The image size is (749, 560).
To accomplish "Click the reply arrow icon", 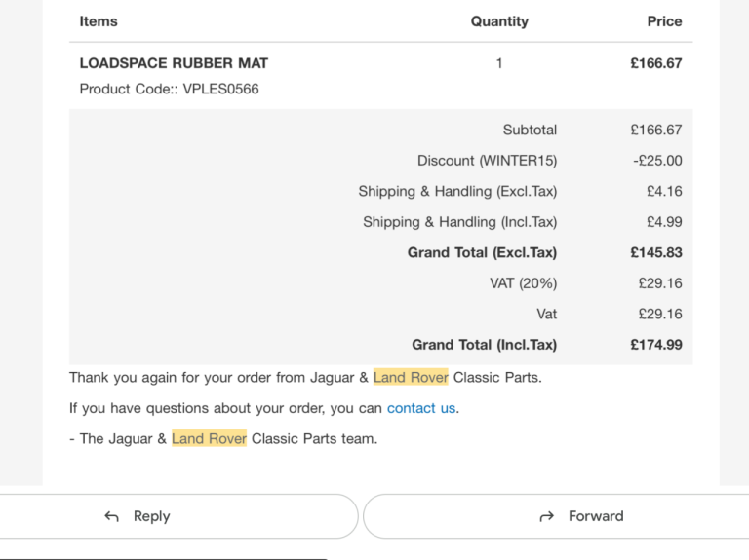I will point(112,516).
